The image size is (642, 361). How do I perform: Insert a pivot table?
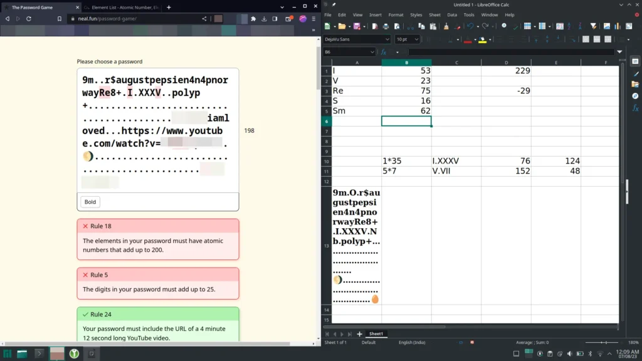click(629, 26)
